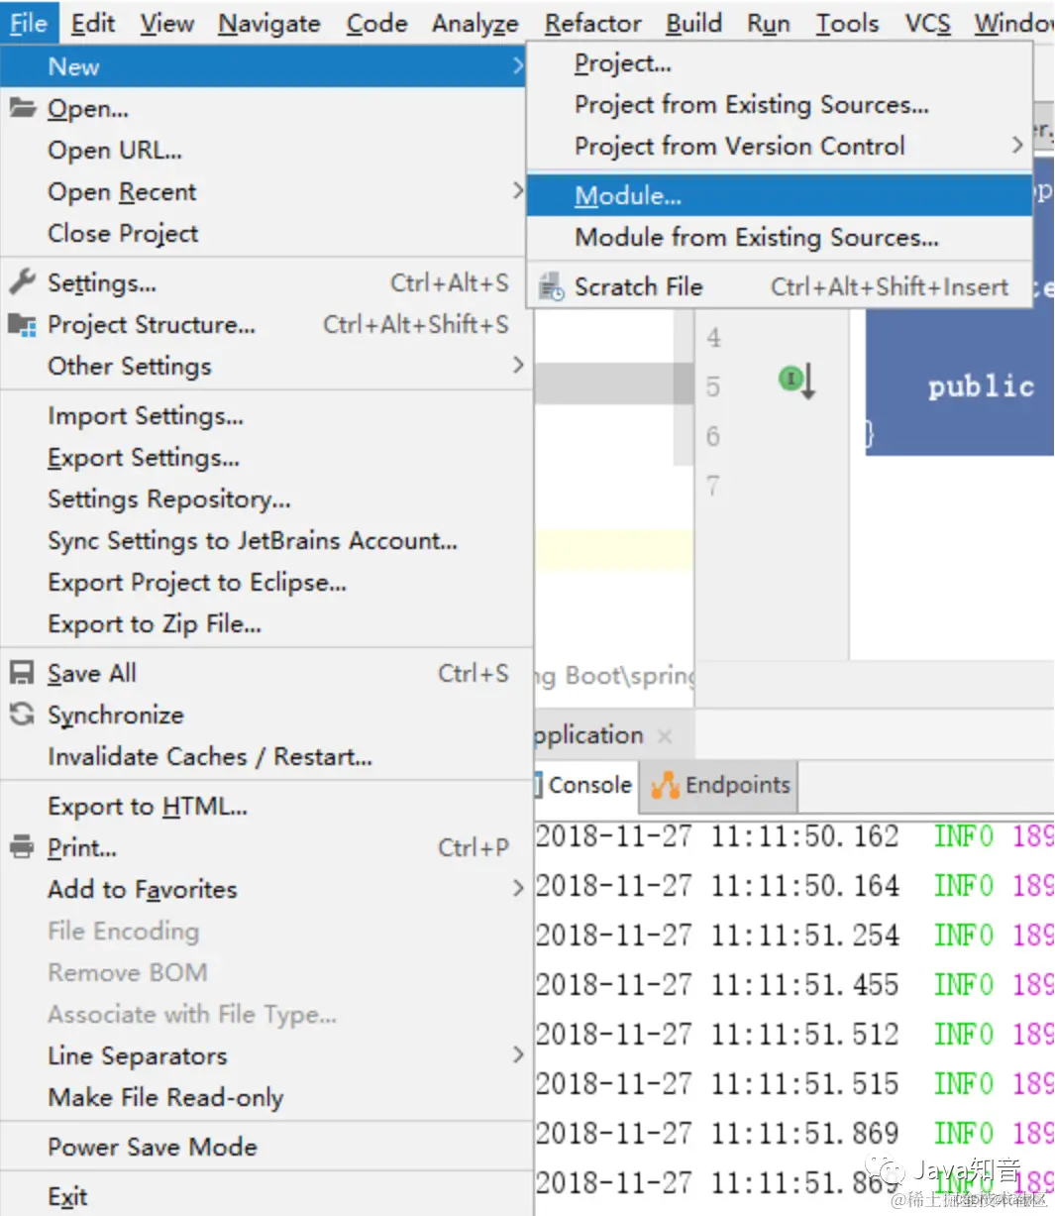Open the VCS menu
Screen dimensions: 1055x1216
[927, 23]
